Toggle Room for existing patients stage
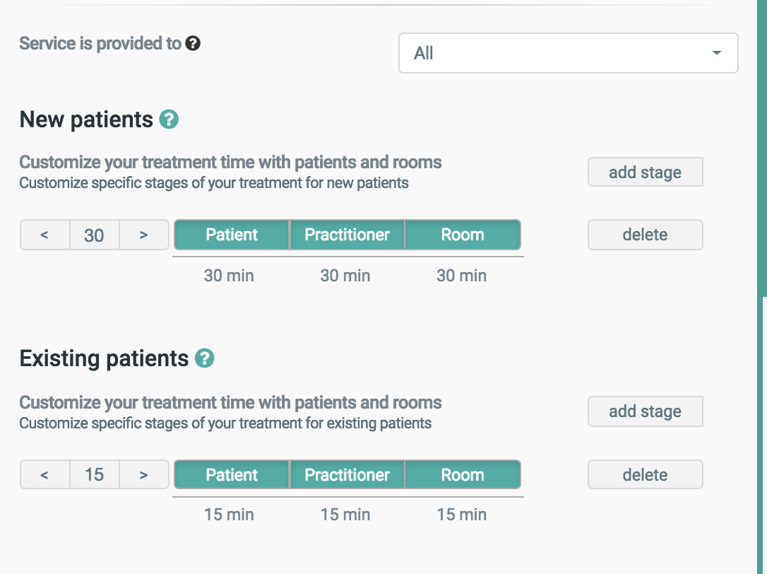The image size is (767, 574). pyautogui.click(x=463, y=475)
